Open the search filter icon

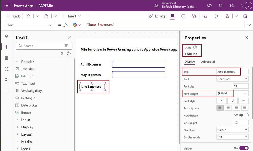coord(66,46)
